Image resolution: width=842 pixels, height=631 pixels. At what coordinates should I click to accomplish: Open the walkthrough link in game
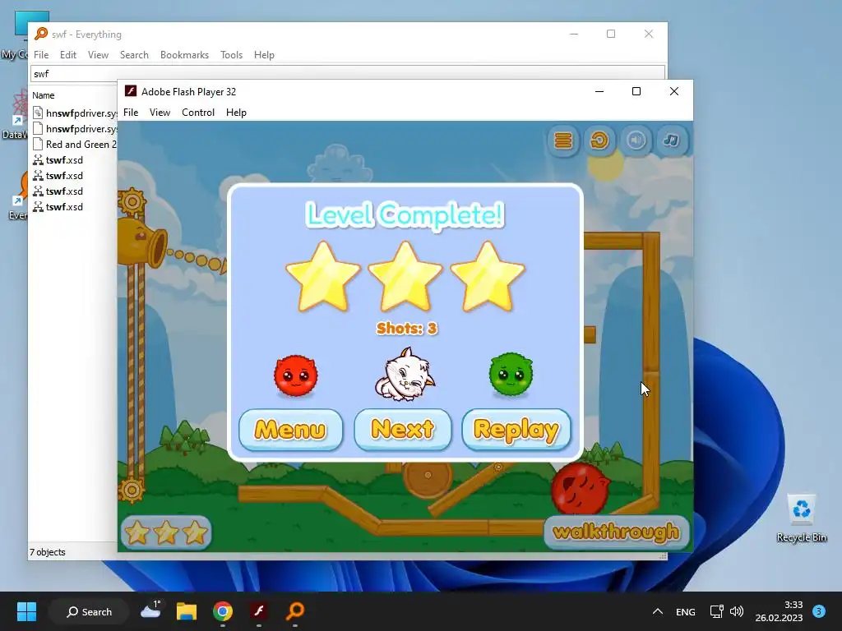tap(617, 532)
